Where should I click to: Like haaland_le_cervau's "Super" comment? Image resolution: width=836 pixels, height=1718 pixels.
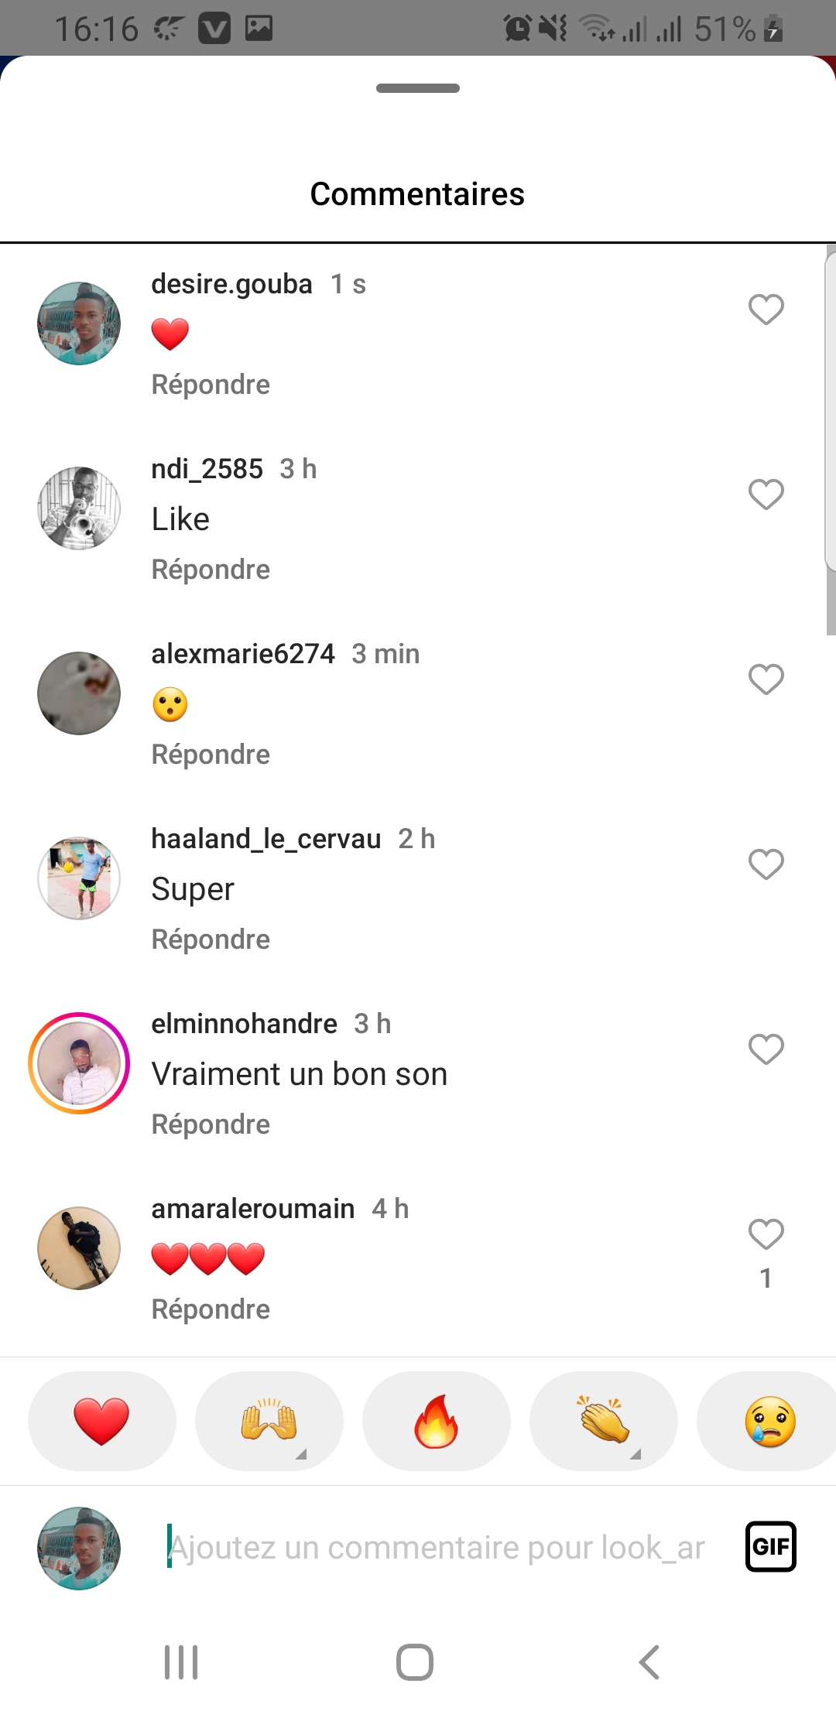766,864
